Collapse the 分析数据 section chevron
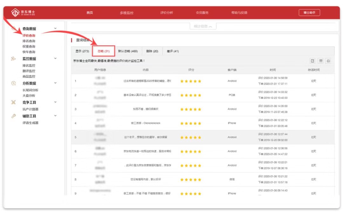Image resolution: width=343 pixels, height=215 pixels. pyautogui.click(x=55, y=83)
